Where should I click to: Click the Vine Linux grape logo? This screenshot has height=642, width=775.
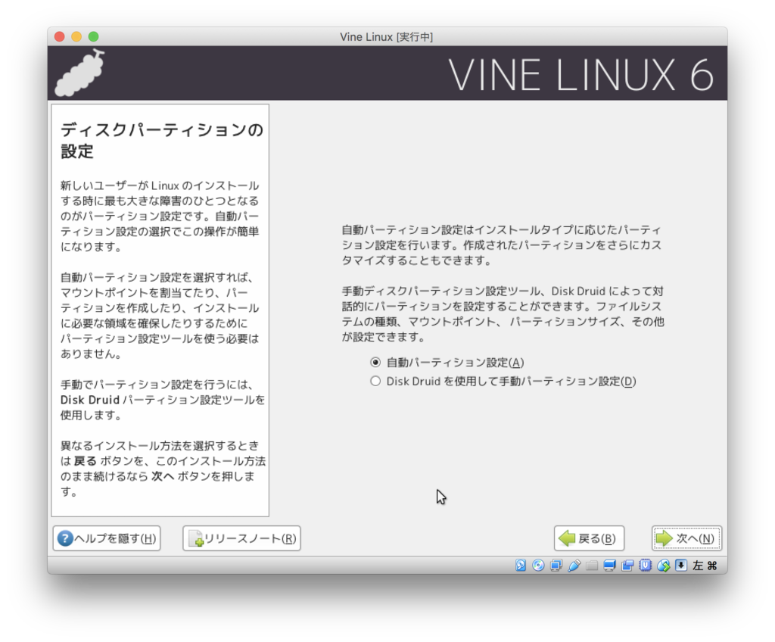pos(79,73)
